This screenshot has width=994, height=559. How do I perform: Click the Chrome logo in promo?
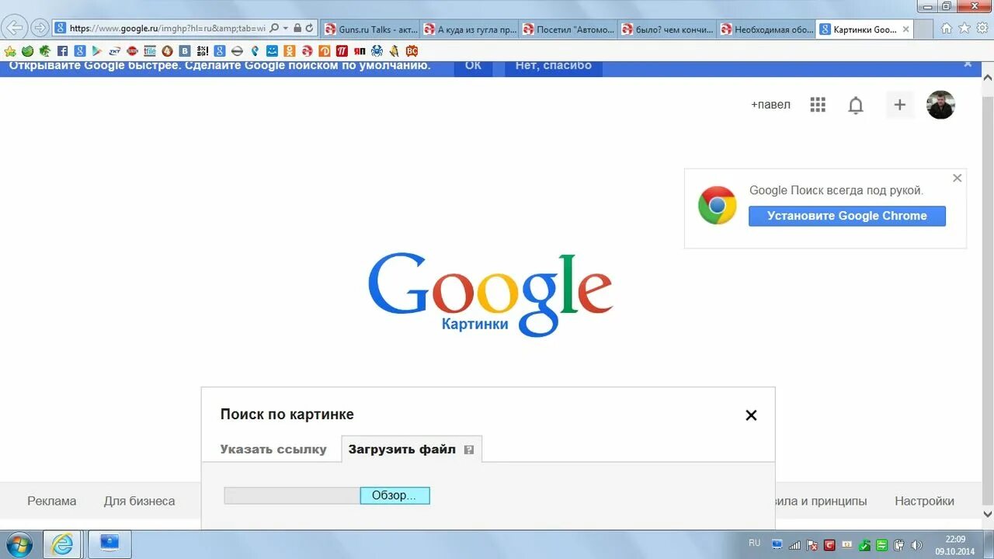(717, 206)
